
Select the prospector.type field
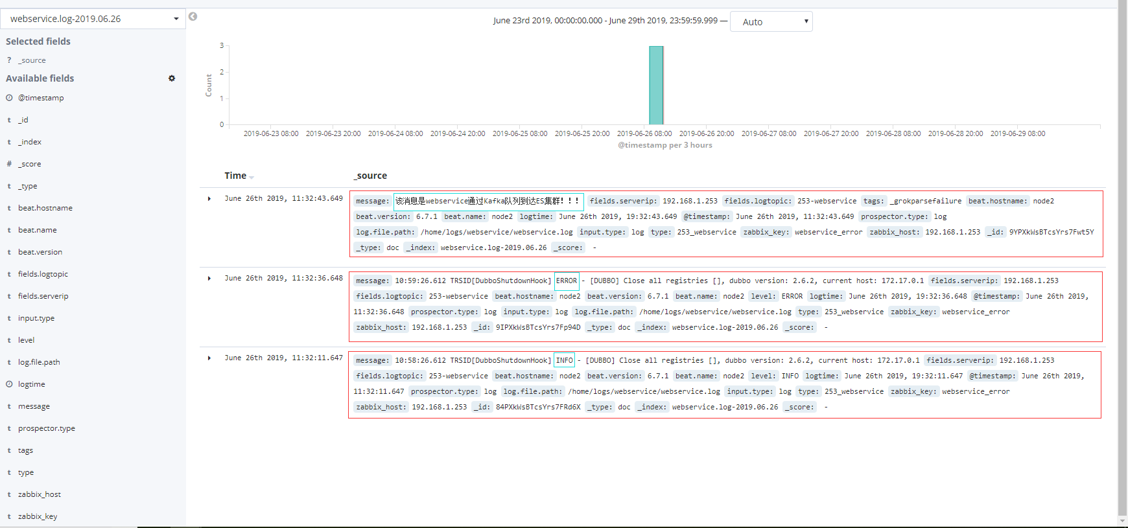click(47, 428)
